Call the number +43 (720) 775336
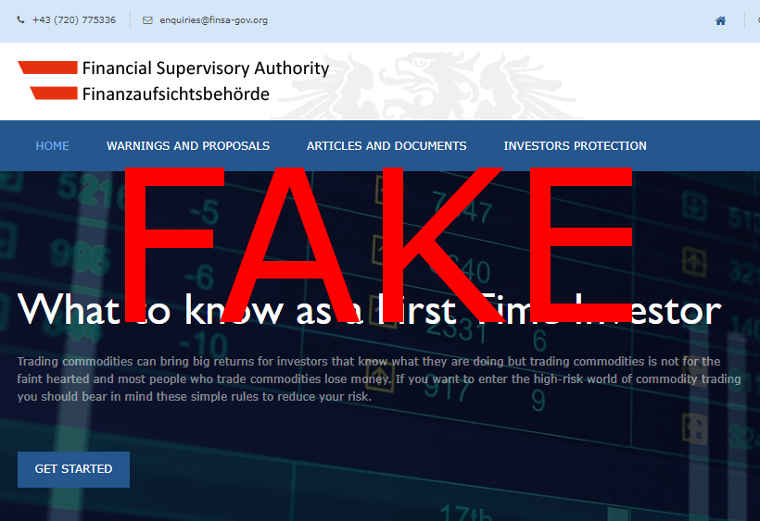The height and width of the screenshot is (521, 760). pyautogui.click(x=74, y=19)
